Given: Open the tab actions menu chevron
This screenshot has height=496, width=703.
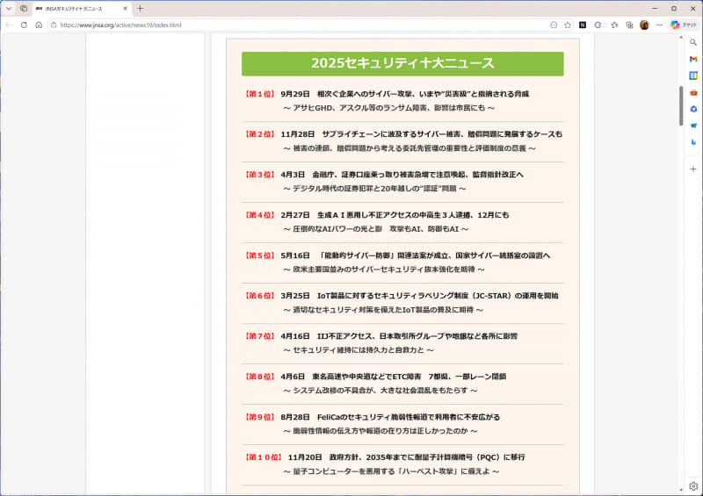Looking at the screenshot, I should [x=9, y=9].
